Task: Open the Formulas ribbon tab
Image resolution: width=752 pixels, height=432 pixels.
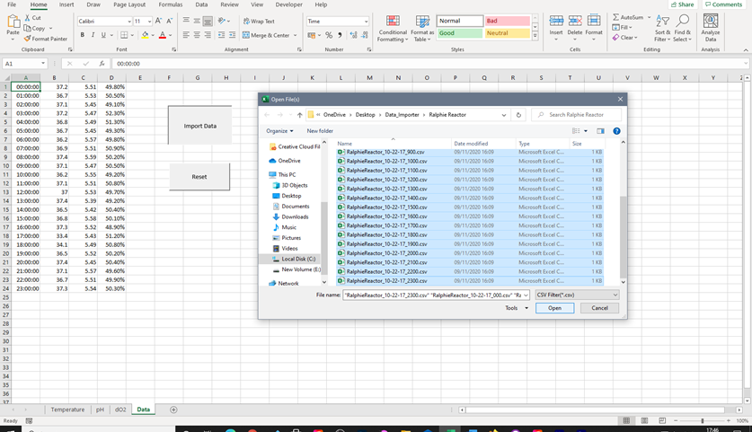Action: click(x=170, y=4)
